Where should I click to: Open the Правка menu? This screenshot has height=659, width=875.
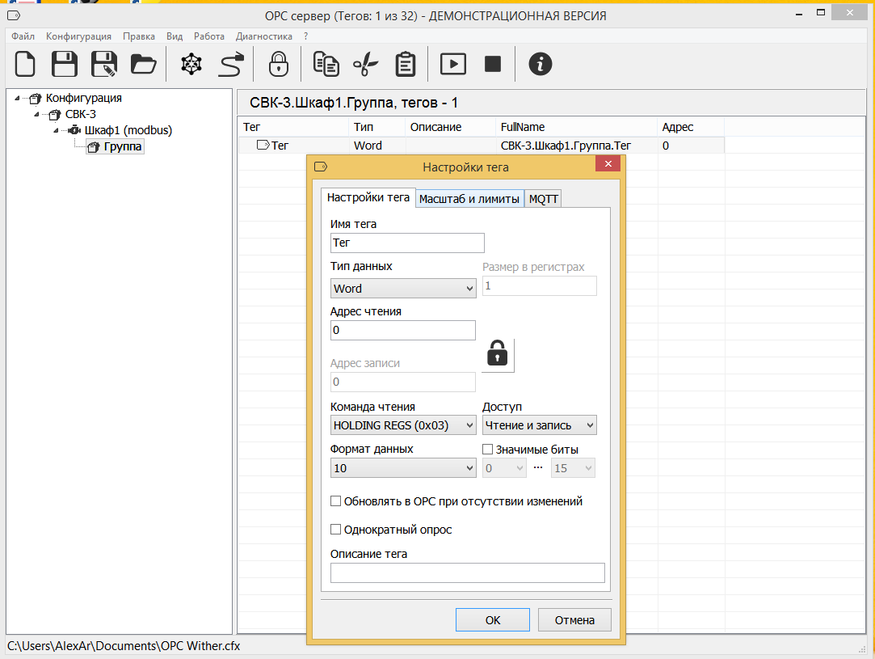tap(139, 36)
